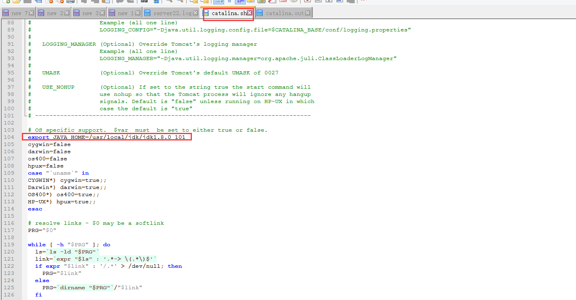The height and width of the screenshot is (300, 576).
Task: Close the catalina.out tab
Action: tap(308, 13)
